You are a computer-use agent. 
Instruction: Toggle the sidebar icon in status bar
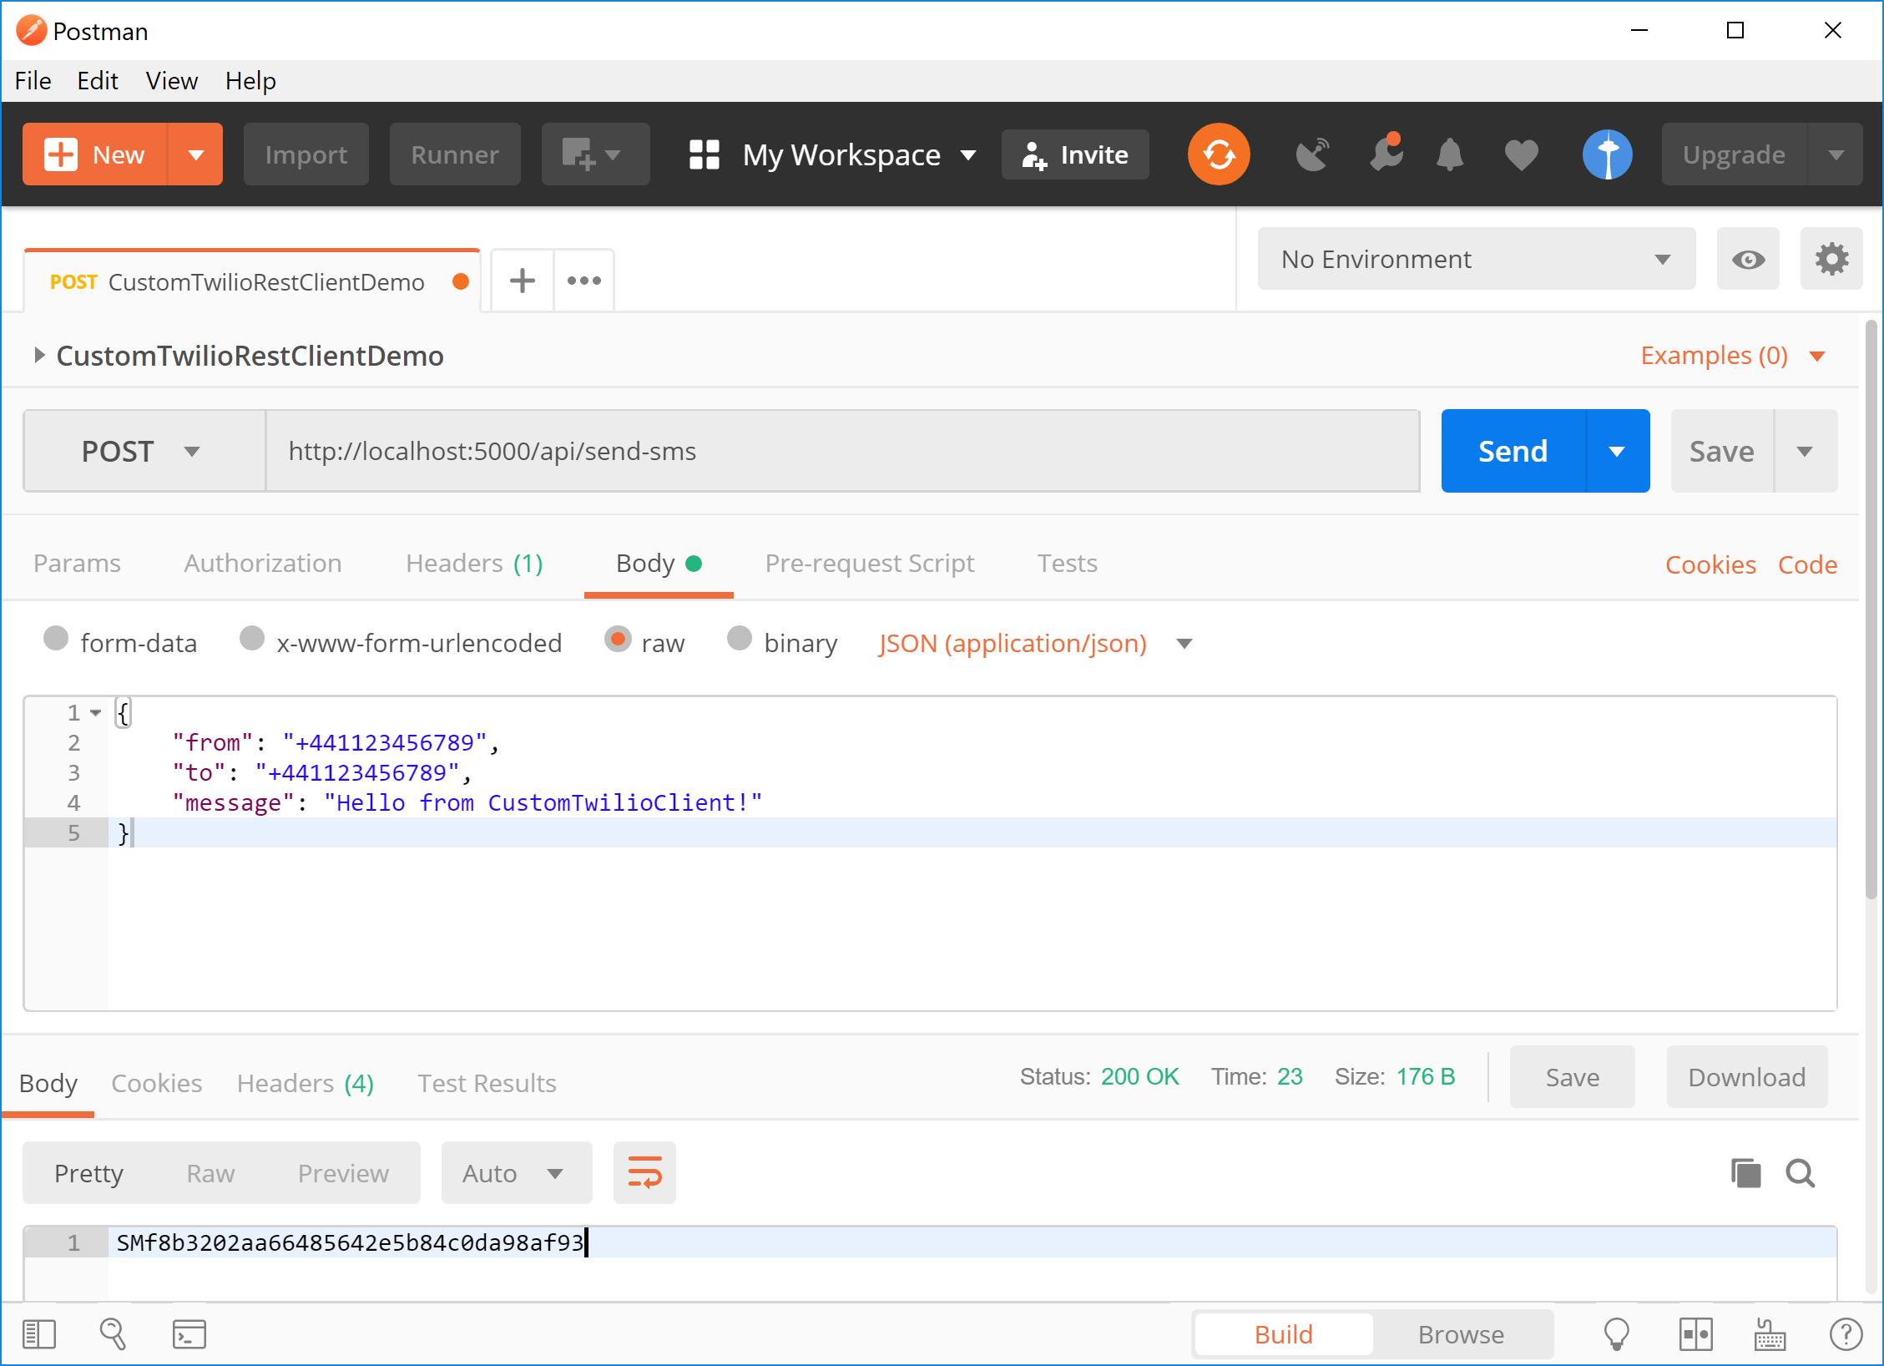point(39,1334)
